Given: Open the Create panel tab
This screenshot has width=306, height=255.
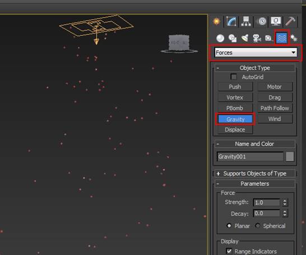Looking at the screenshot, I should point(216,21).
